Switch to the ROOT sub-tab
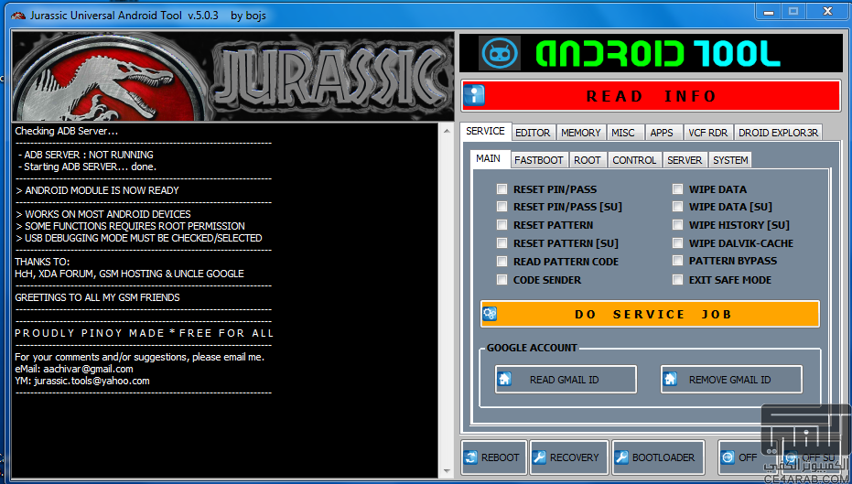The width and height of the screenshot is (852, 484). 588,160
